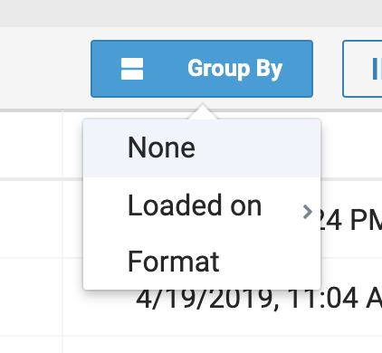Select the Loaded on menu entry text
The image size is (382, 353).
tap(195, 205)
